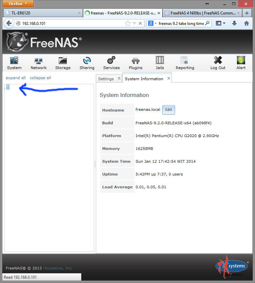
Task: Open the Reporting section icon
Action: click(x=185, y=60)
